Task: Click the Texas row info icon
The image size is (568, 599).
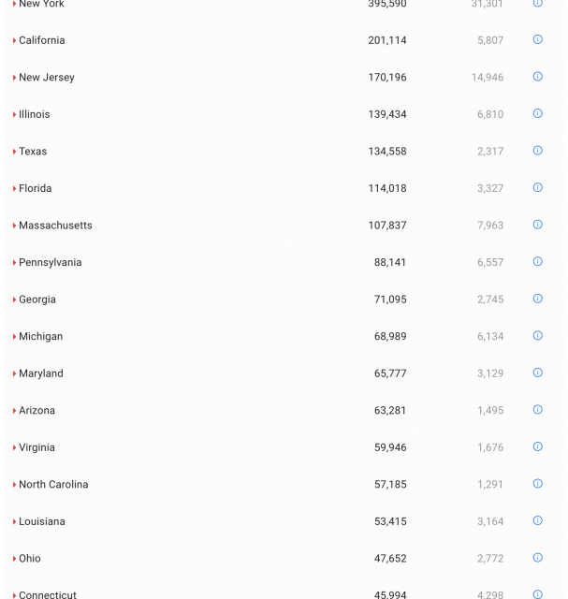Action: click(x=537, y=151)
